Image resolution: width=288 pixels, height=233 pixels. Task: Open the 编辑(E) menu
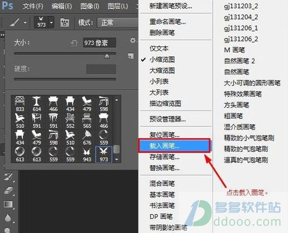pos(62,6)
